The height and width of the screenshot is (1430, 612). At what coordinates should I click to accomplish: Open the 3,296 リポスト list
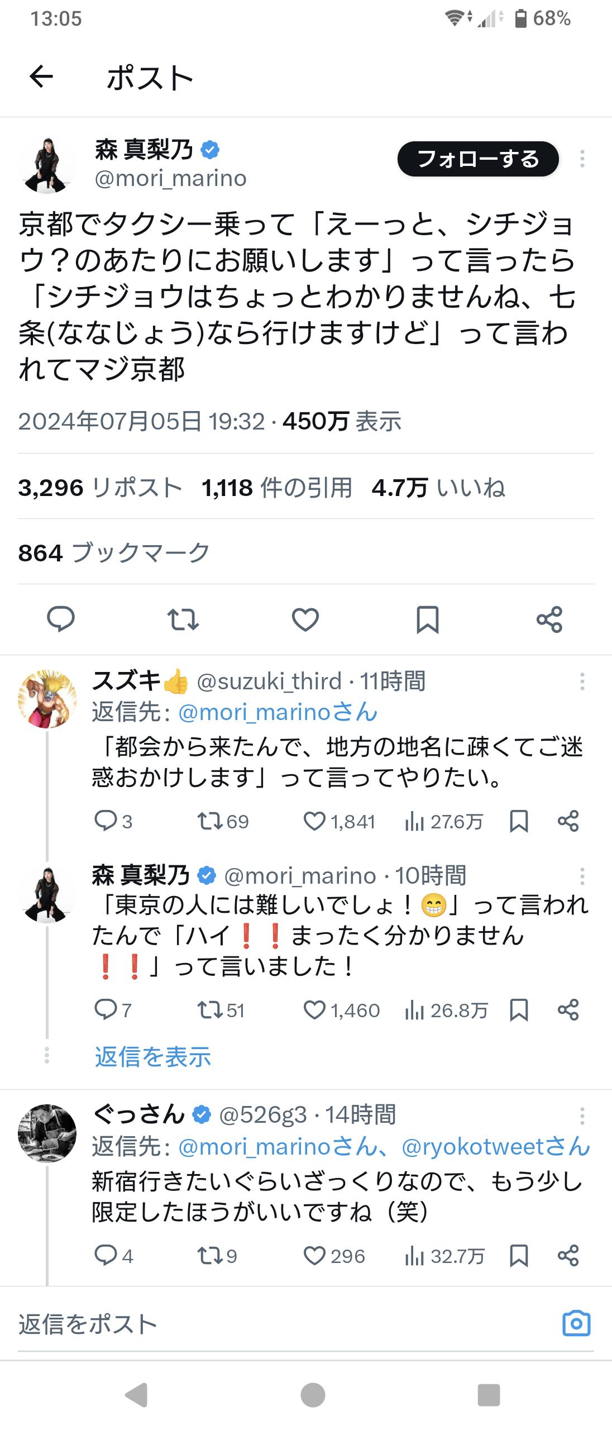pyautogui.click(x=100, y=488)
